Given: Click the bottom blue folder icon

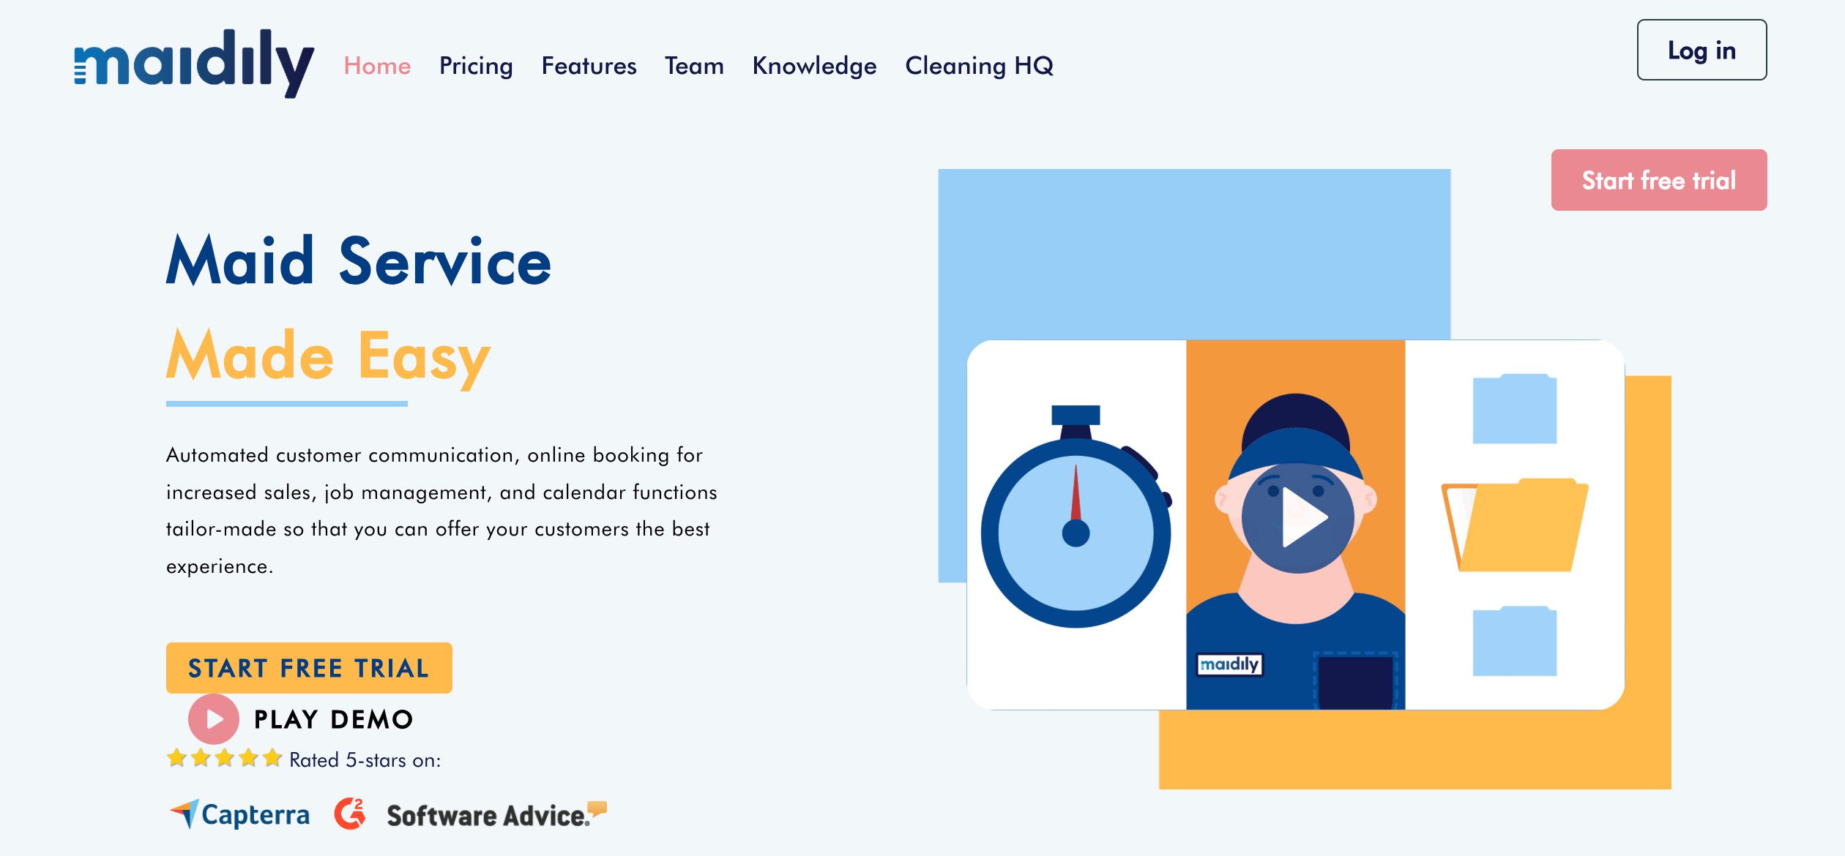Looking at the screenshot, I should coord(1514,642).
